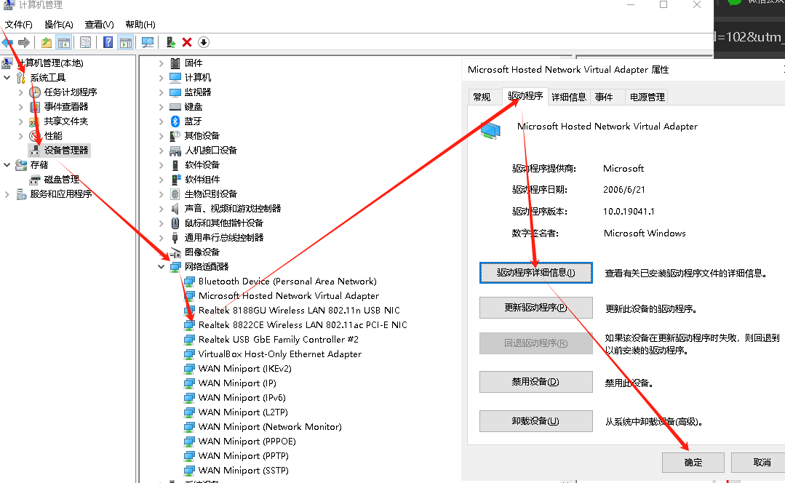Click the Task Scheduler clock icon
The width and height of the screenshot is (785, 483).
tap(34, 92)
